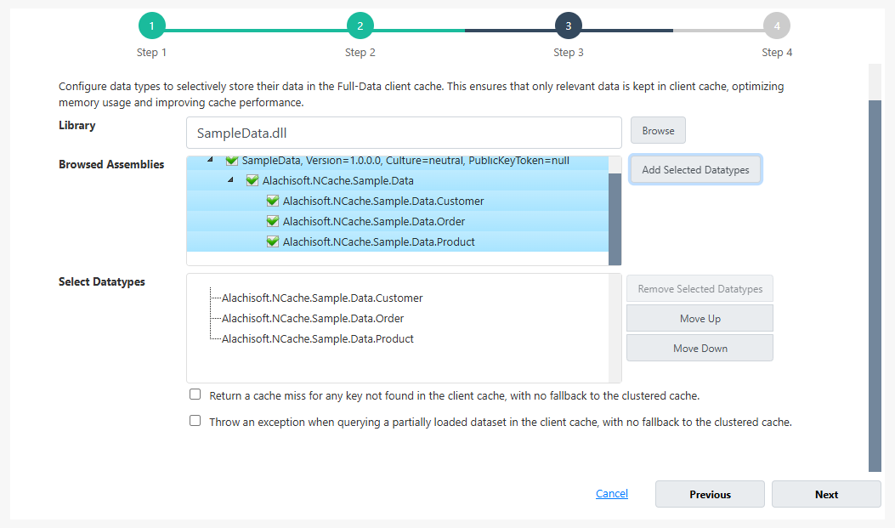This screenshot has height=528, width=895.
Task: Select Customer in Select Datatypes list
Action: (322, 298)
